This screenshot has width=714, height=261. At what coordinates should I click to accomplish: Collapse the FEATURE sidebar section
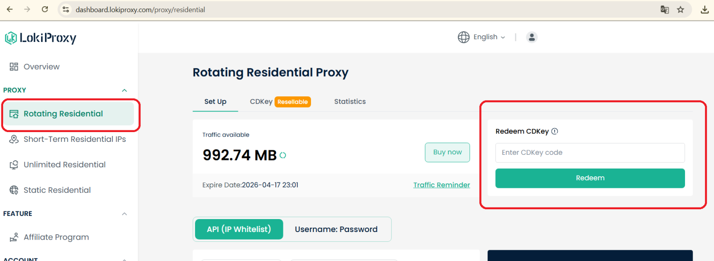click(125, 214)
